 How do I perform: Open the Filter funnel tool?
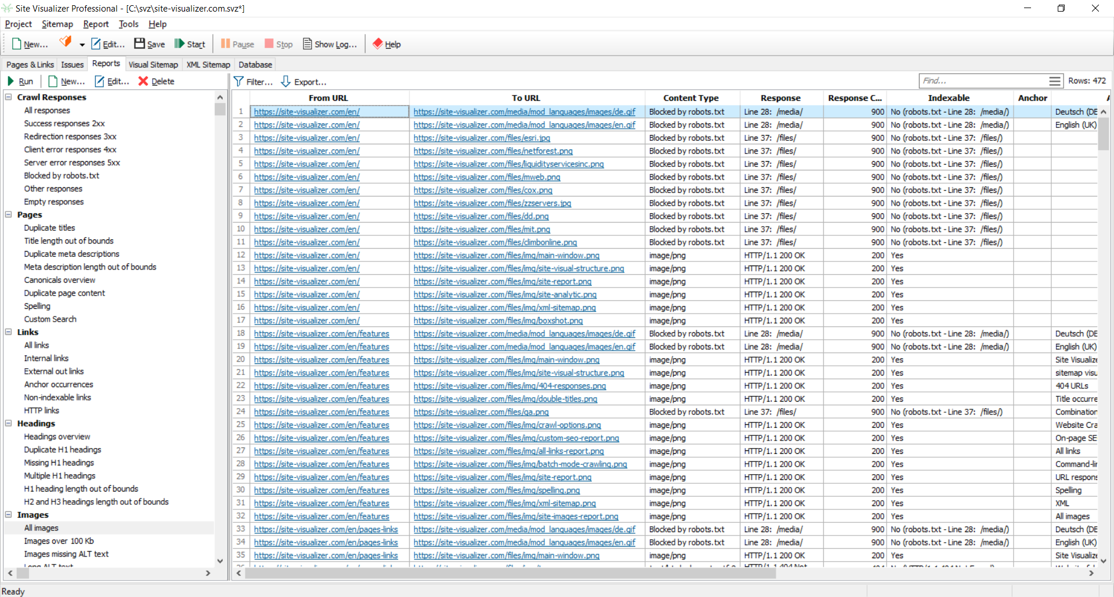[238, 81]
